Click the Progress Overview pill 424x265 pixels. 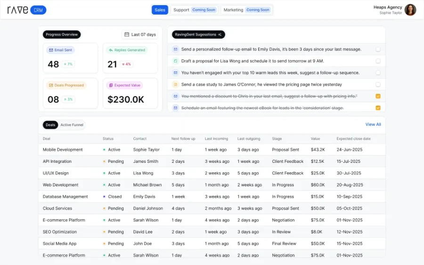coord(62,34)
